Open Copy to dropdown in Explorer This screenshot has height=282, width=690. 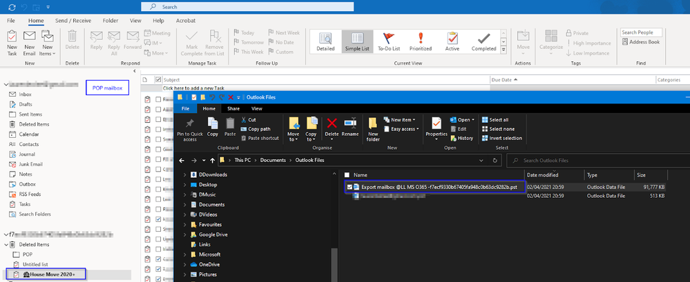point(311,129)
